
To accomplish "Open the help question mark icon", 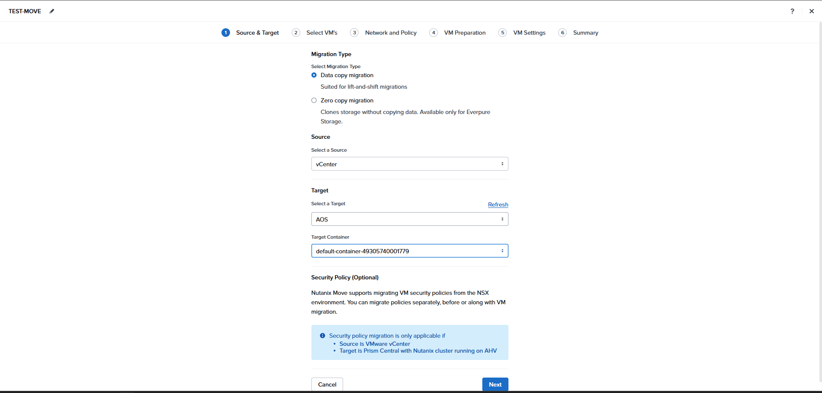I will (792, 11).
